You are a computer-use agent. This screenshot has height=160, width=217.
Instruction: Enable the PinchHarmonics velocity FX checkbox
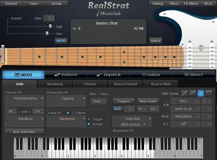8,98
